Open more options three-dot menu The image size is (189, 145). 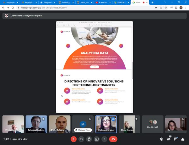pos(104,139)
